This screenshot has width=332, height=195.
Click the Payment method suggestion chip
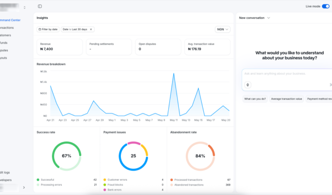(x=319, y=99)
